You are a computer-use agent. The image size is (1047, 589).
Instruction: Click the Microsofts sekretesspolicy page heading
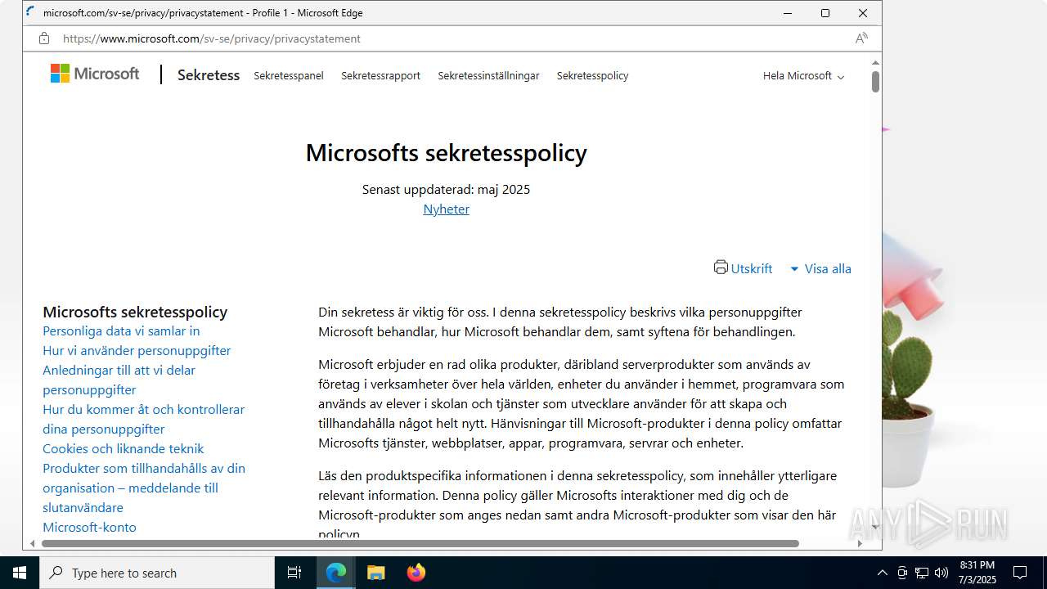[446, 153]
